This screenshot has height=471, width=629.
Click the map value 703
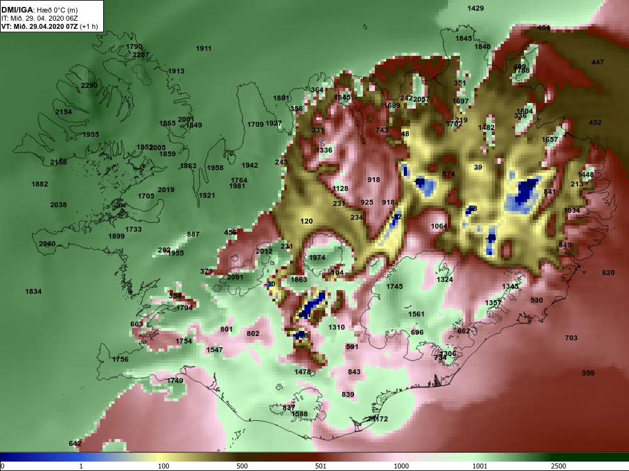[571, 338]
